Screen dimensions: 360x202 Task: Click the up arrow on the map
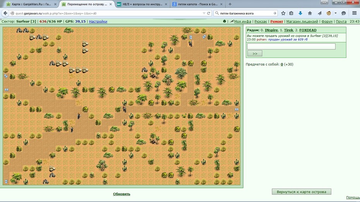tap(190, 37)
